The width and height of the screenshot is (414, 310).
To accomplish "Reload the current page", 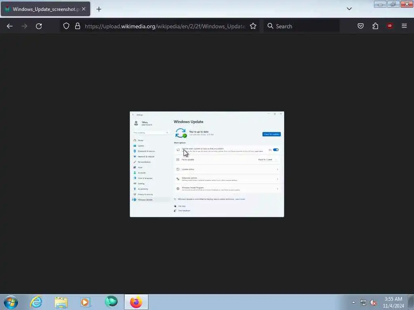I will tap(39, 26).
